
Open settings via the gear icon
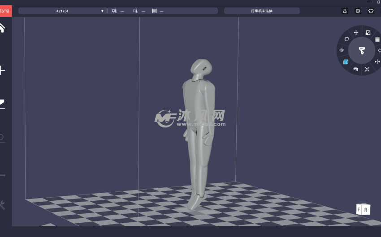(358, 11)
